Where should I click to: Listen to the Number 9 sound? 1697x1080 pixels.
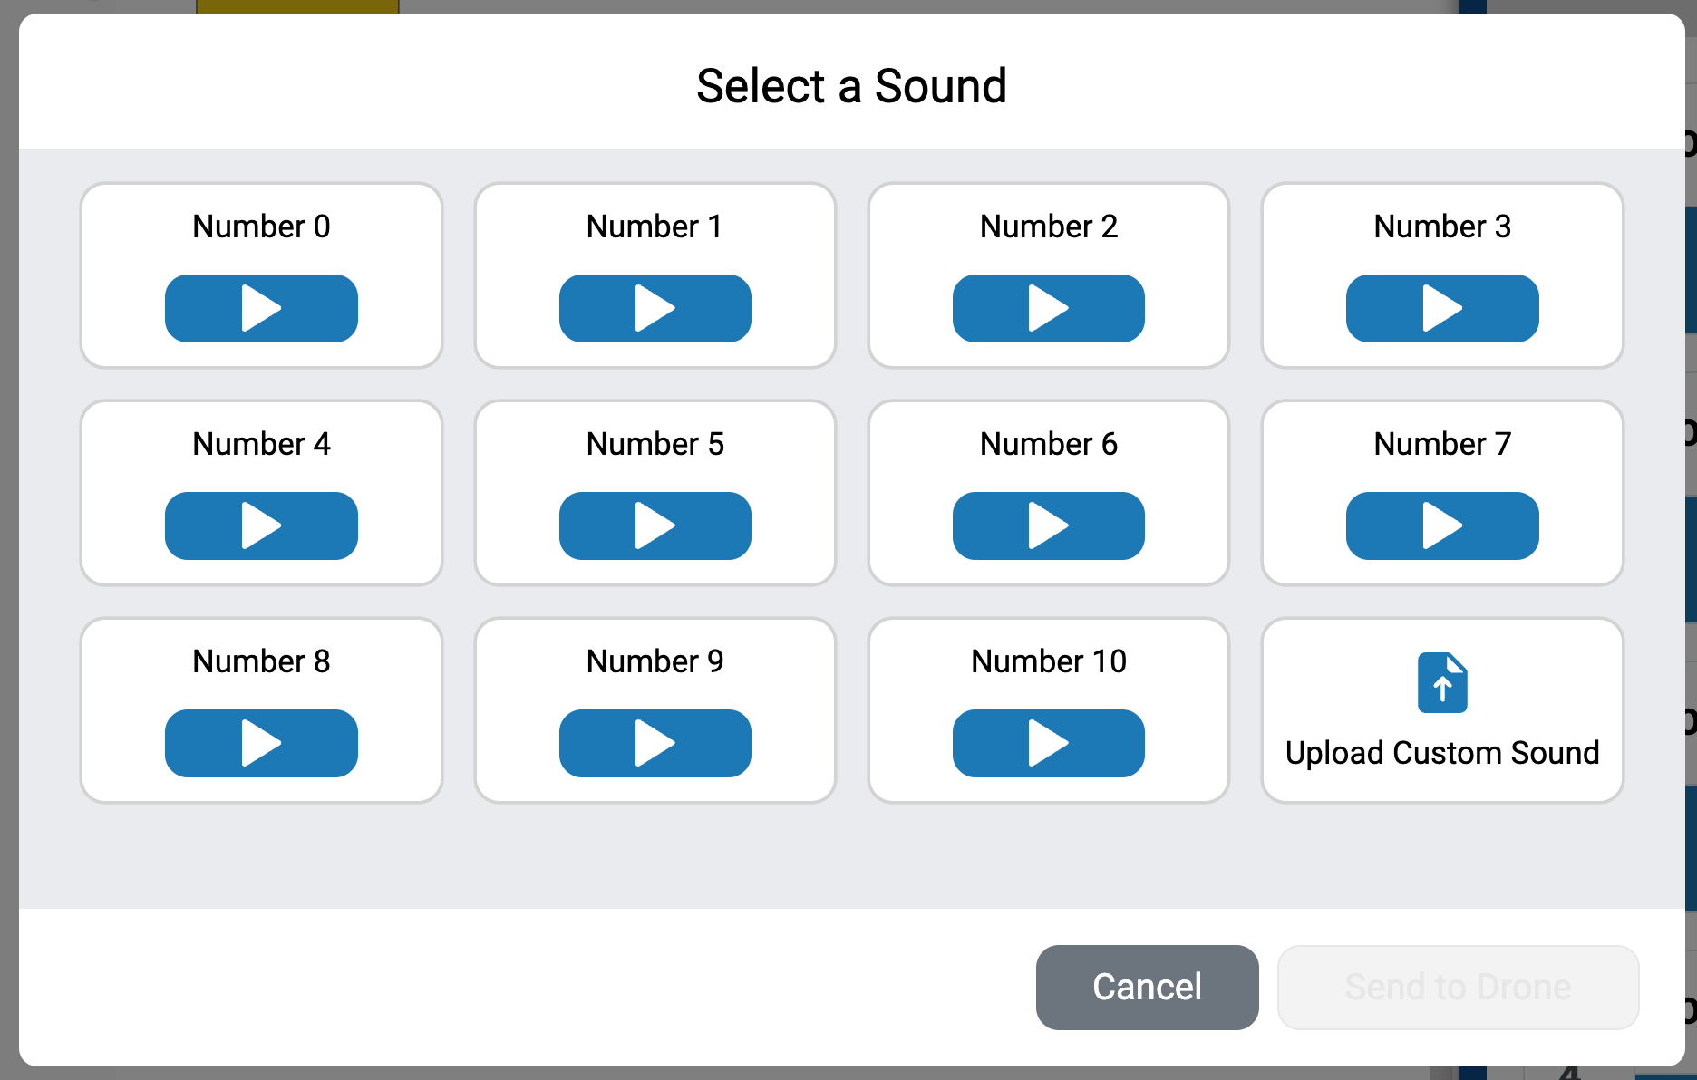(655, 743)
